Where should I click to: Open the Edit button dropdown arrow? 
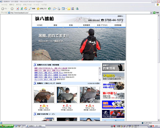[x=66, y=9]
